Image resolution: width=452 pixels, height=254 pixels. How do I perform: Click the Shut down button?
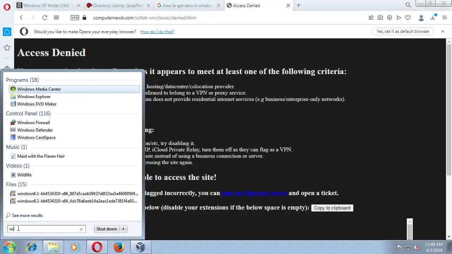[x=107, y=229]
